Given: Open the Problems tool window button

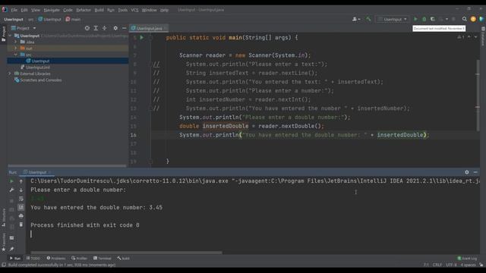Looking at the screenshot, I should tap(55, 258).
